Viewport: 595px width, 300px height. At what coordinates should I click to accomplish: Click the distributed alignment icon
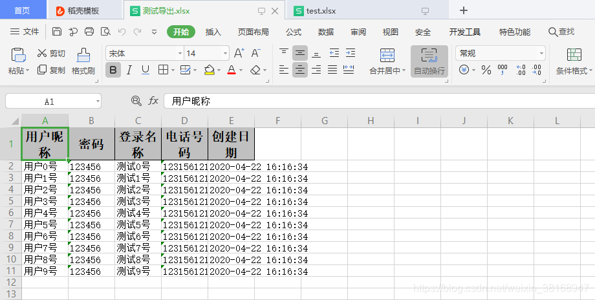(x=349, y=69)
